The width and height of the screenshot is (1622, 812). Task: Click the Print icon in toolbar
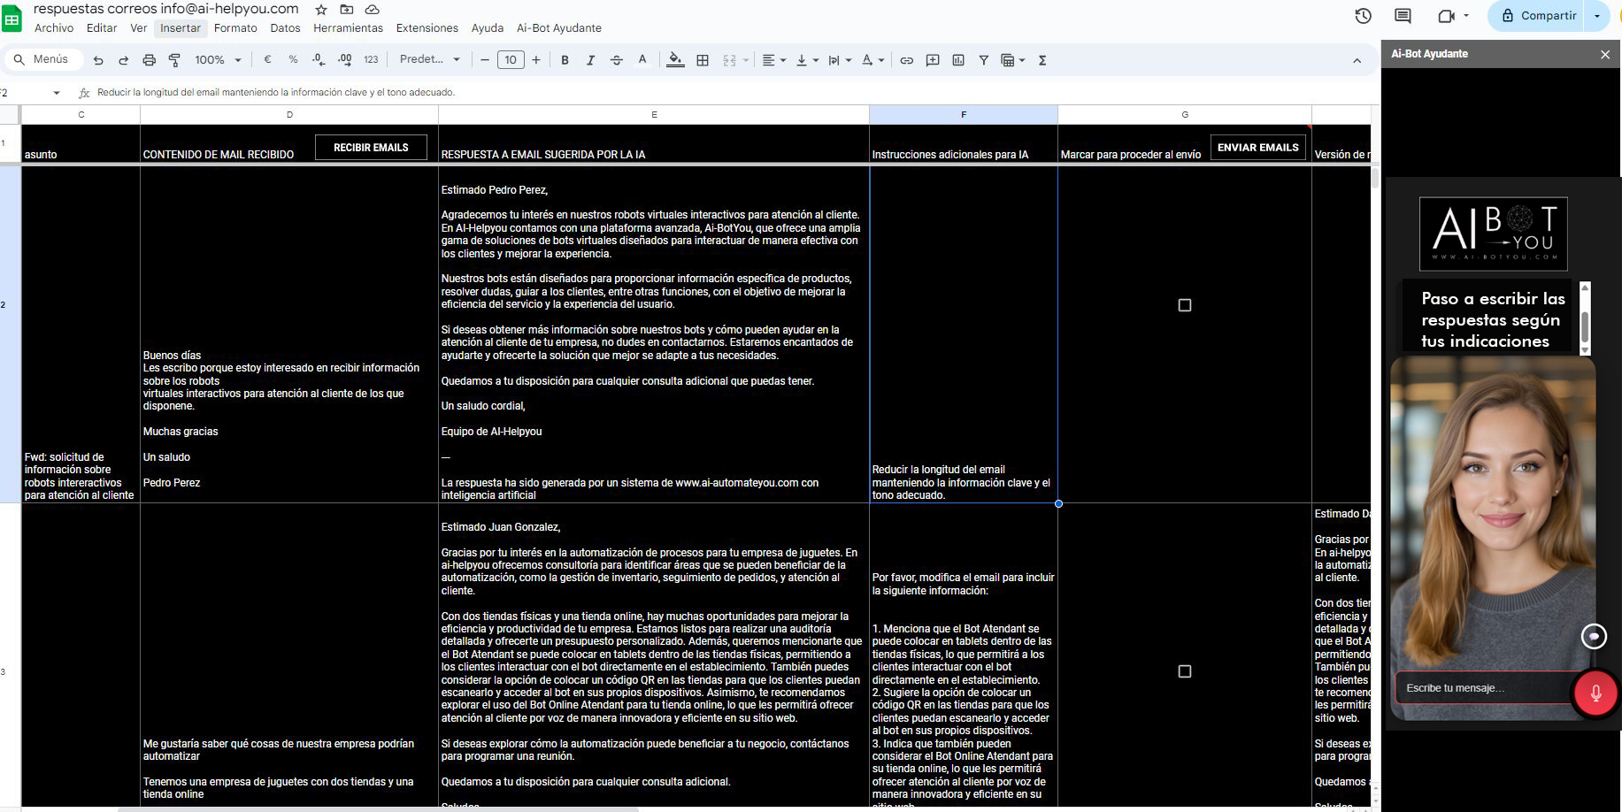[x=149, y=60]
